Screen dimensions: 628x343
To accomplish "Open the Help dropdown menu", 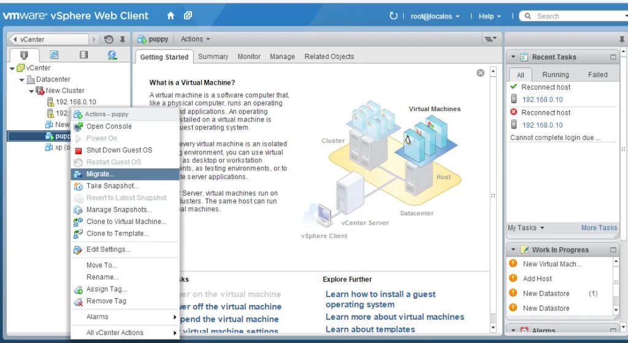I will pyautogui.click(x=489, y=17).
